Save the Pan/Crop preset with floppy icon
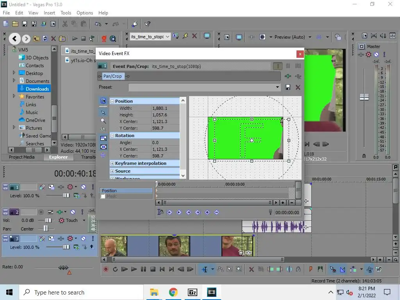The height and width of the screenshot is (300, 400). [x=288, y=87]
